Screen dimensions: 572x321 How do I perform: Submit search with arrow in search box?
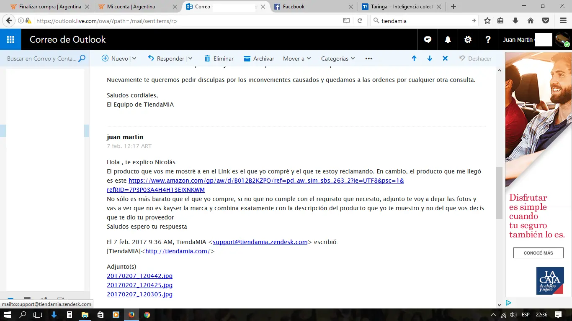click(474, 20)
